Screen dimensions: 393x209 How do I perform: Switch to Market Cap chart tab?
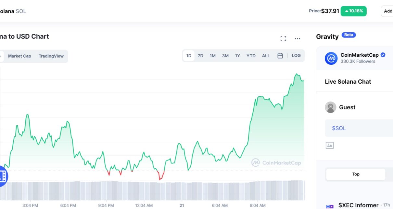(x=19, y=56)
